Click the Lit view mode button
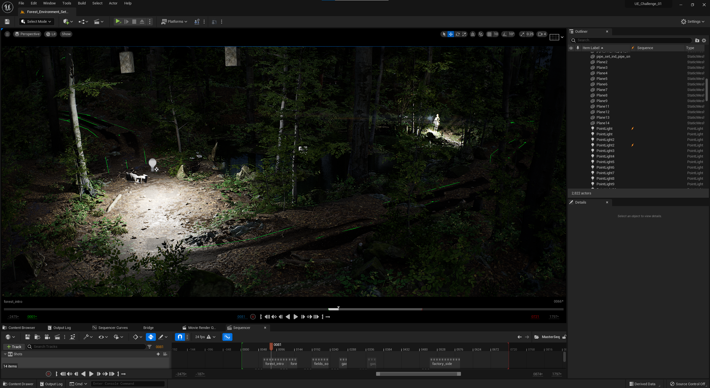 pyautogui.click(x=51, y=34)
